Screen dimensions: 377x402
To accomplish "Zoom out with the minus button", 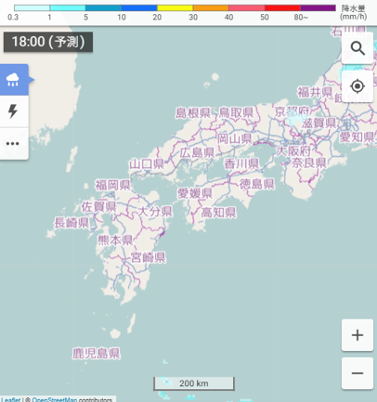I will pos(357,373).
